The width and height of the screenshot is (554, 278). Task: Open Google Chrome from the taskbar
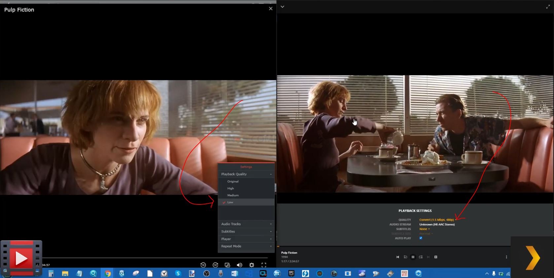coord(108,273)
